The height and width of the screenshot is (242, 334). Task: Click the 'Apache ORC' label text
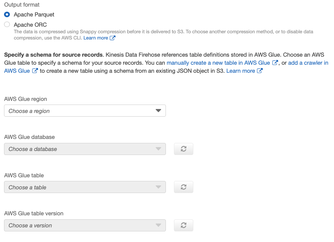coord(30,25)
